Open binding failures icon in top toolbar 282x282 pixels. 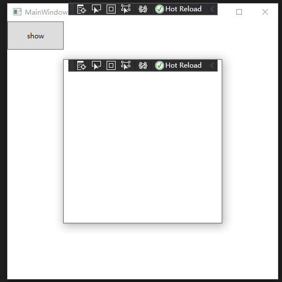pos(143,9)
